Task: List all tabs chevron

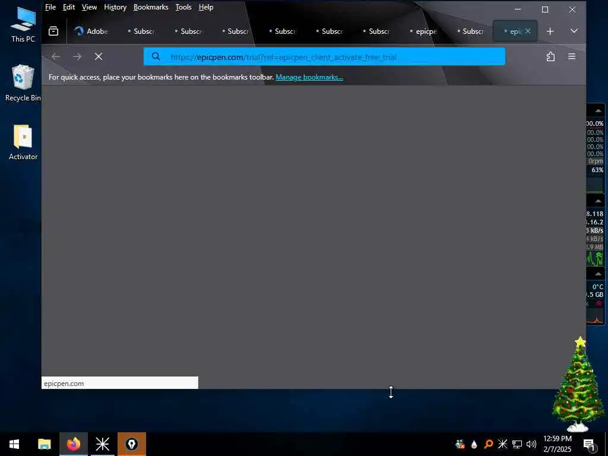Action: 574,31
